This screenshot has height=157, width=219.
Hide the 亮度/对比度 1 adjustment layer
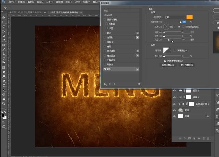click(x=175, y=104)
